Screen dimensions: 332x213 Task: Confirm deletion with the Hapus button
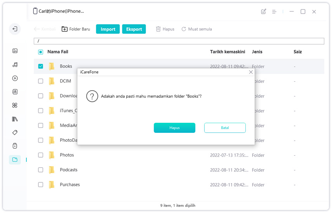[174, 128]
